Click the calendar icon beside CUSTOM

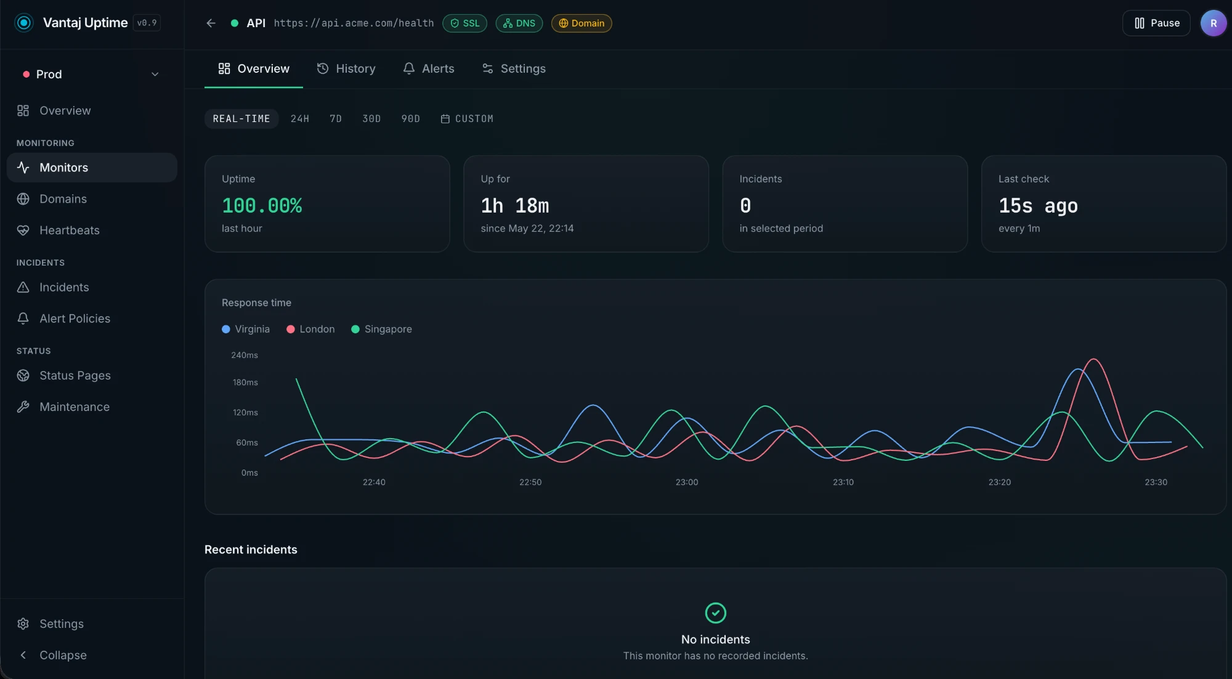pyautogui.click(x=445, y=118)
